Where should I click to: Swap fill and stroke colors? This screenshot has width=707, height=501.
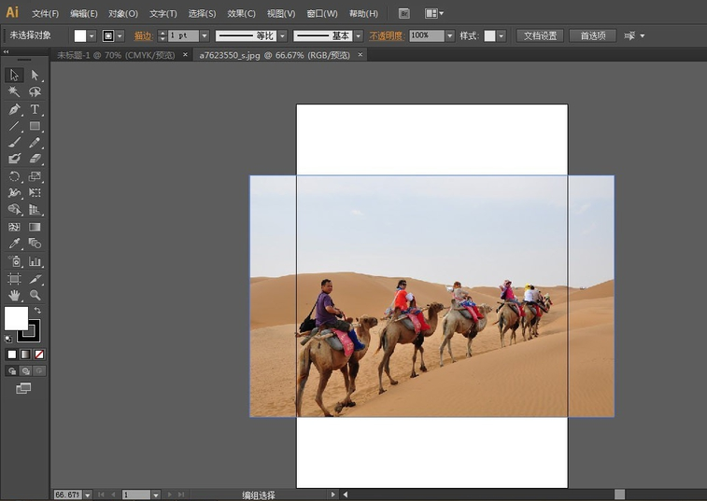pyautogui.click(x=37, y=311)
